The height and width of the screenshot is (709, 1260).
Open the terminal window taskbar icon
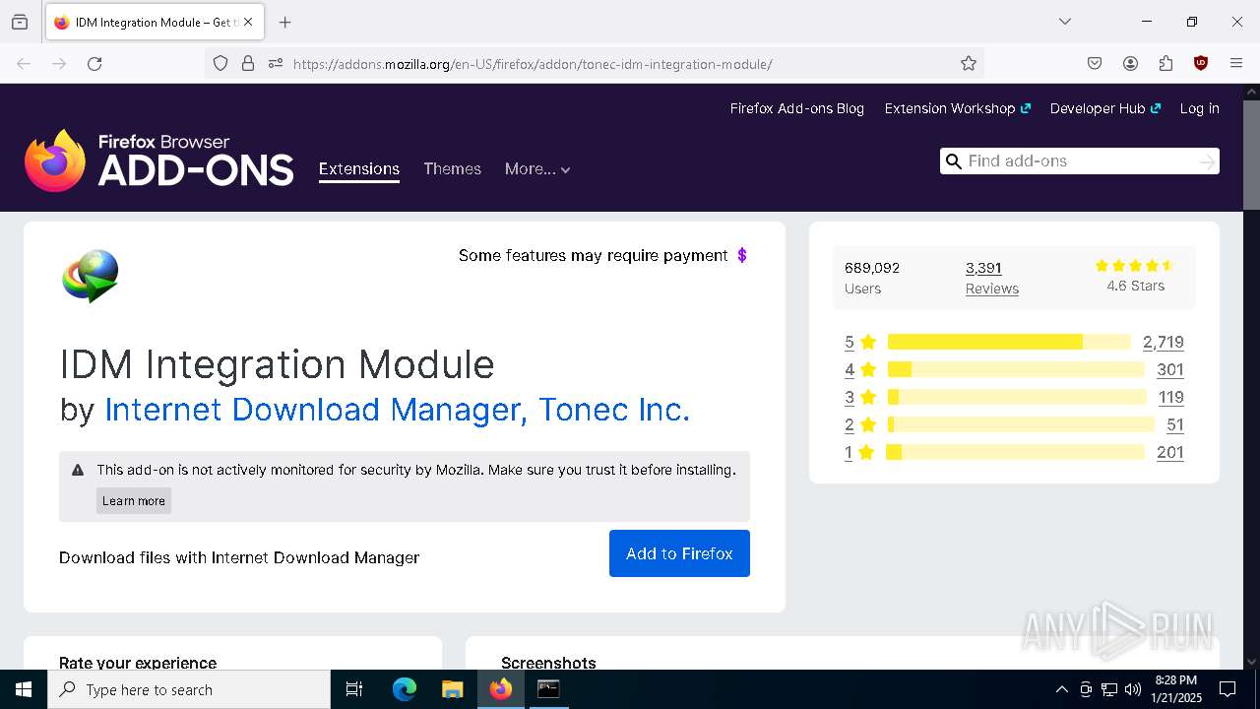[548, 689]
